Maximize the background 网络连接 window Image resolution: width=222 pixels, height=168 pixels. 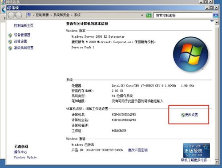(206, 2)
